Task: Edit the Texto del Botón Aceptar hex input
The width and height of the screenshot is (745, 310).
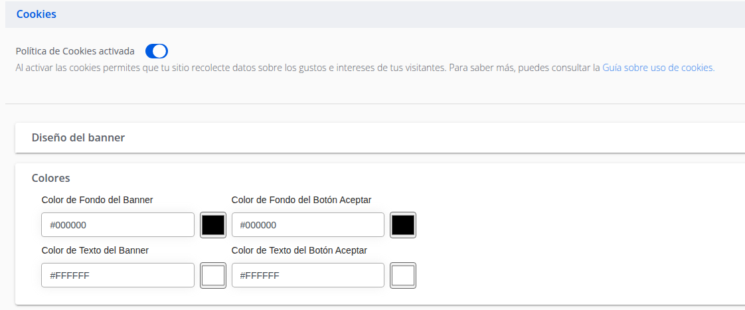Action: click(x=307, y=275)
